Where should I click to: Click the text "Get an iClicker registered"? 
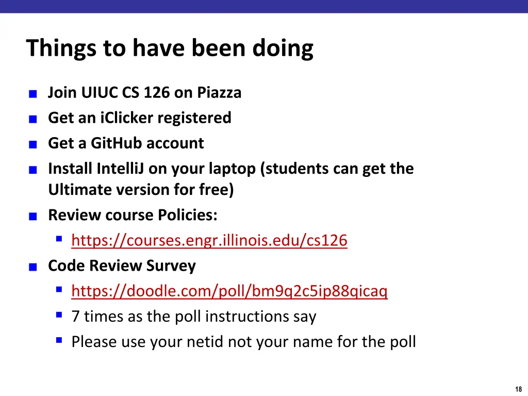[140, 118]
